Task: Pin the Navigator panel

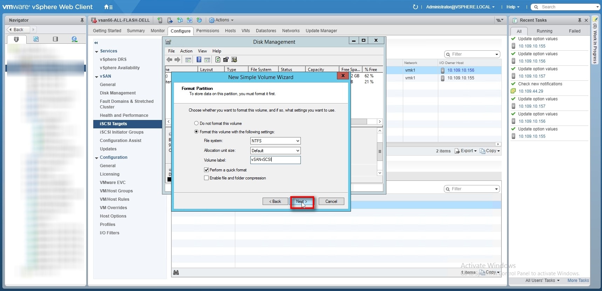Action: pyautogui.click(x=82, y=20)
